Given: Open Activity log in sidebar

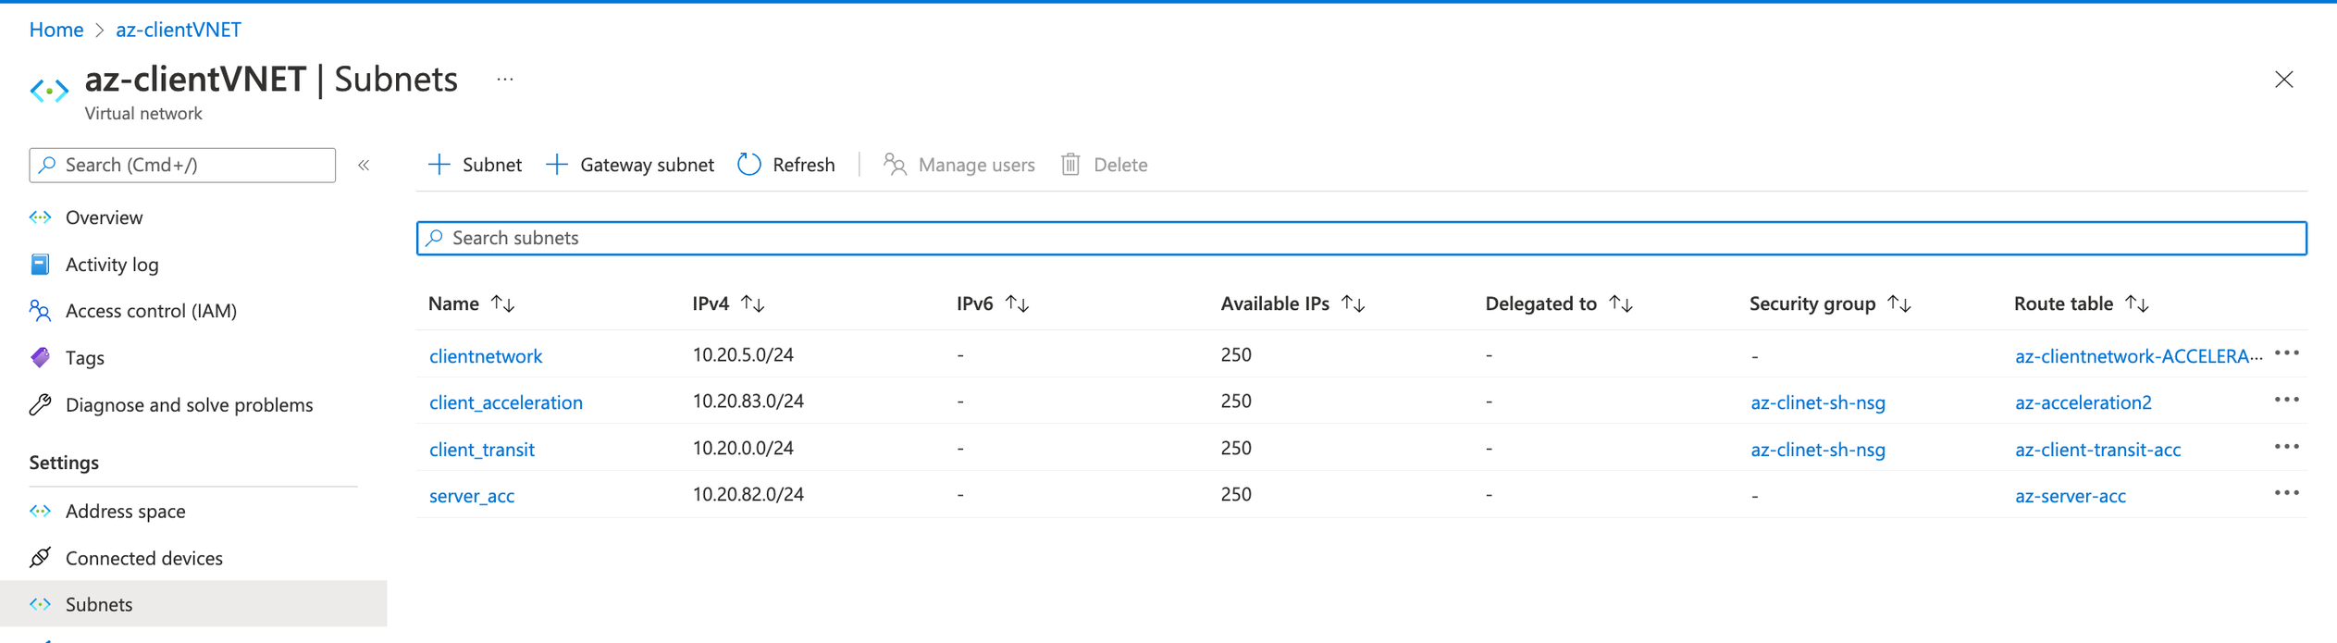Looking at the screenshot, I should [112, 265].
